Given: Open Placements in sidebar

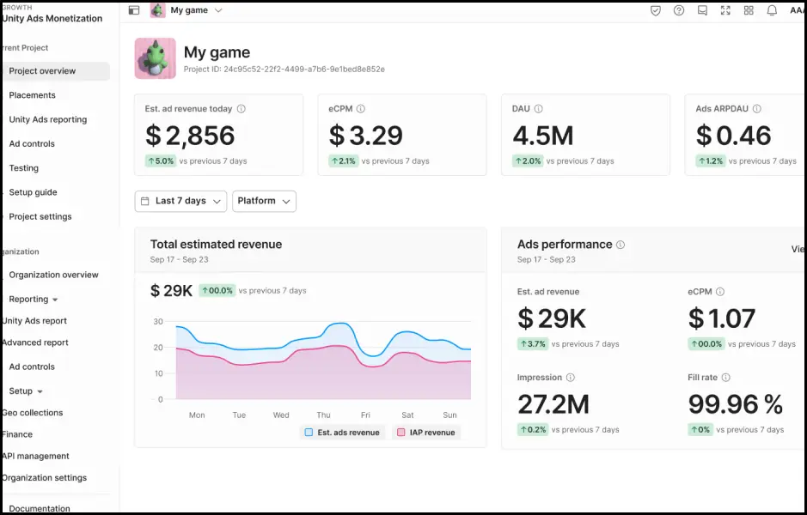Looking at the screenshot, I should click(x=32, y=95).
